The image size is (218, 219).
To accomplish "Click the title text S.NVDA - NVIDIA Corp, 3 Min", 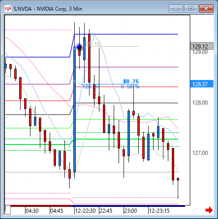I will pyautogui.click(x=48, y=9).
